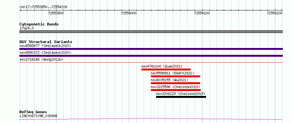Click the chr17:72553850..72554209 region label

point(43,7)
